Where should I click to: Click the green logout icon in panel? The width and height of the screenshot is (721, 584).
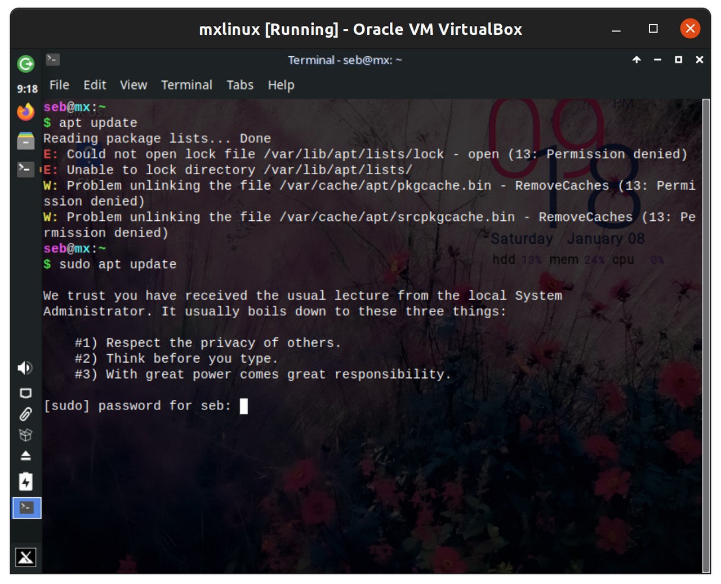pos(26,64)
